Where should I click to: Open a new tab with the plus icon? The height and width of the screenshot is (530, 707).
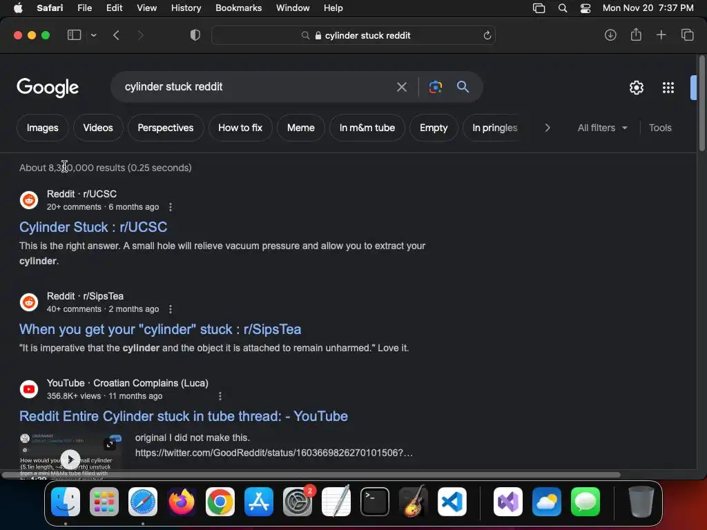tap(661, 35)
